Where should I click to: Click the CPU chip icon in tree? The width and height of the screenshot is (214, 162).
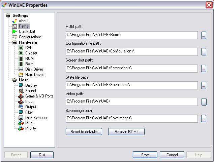[21, 48]
